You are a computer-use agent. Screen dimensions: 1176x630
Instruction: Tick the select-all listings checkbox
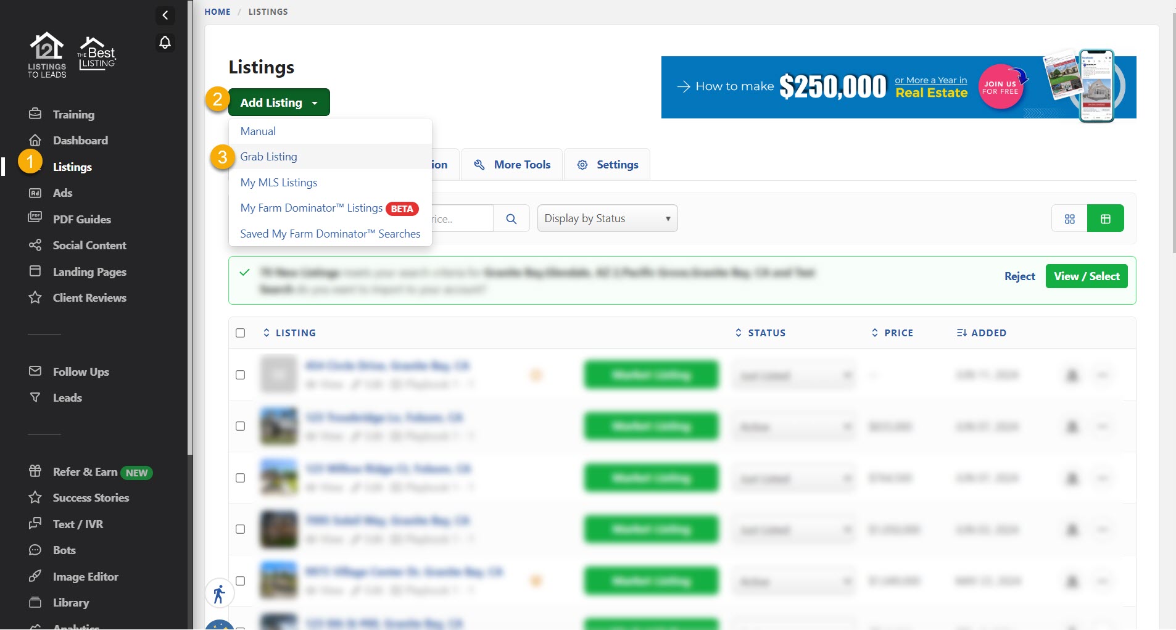(241, 333)
